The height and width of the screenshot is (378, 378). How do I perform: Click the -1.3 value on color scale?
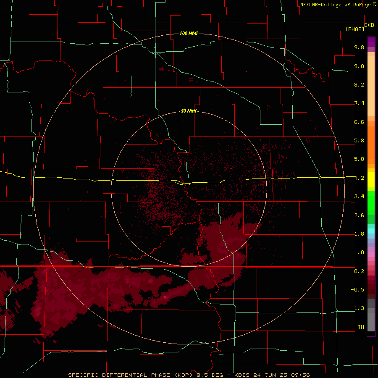tap(357, 308)
